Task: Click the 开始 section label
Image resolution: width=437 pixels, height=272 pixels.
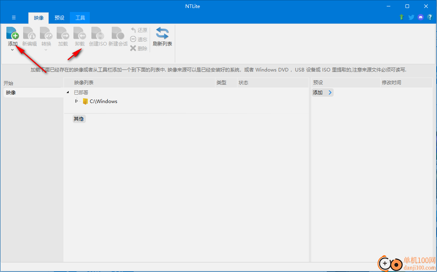Action: 8,83
